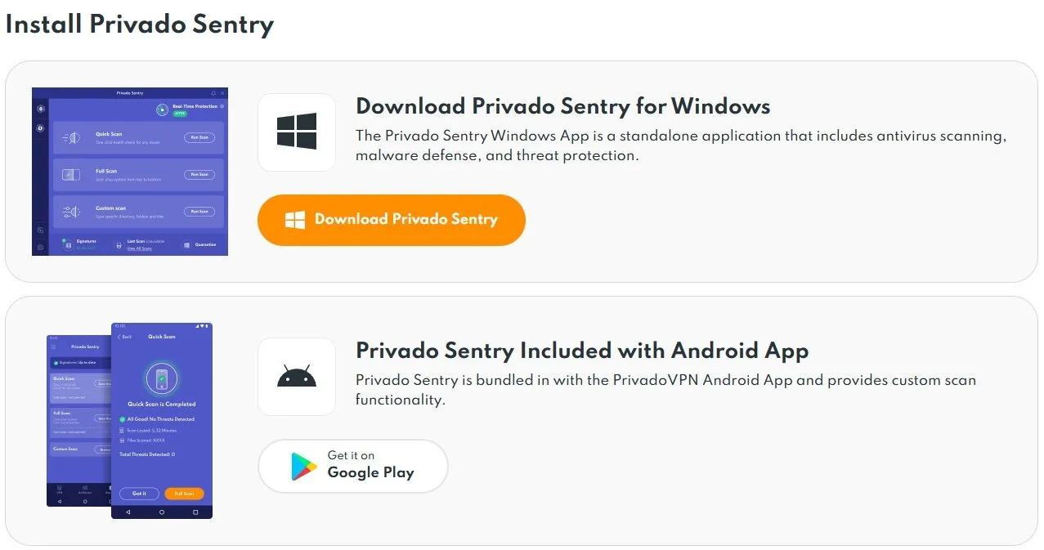Toggle the Real-Time Protection ACTIVE badge

pyautogui.click(x=179, y=112)
